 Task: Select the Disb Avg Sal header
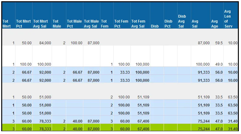pos(184,15)
